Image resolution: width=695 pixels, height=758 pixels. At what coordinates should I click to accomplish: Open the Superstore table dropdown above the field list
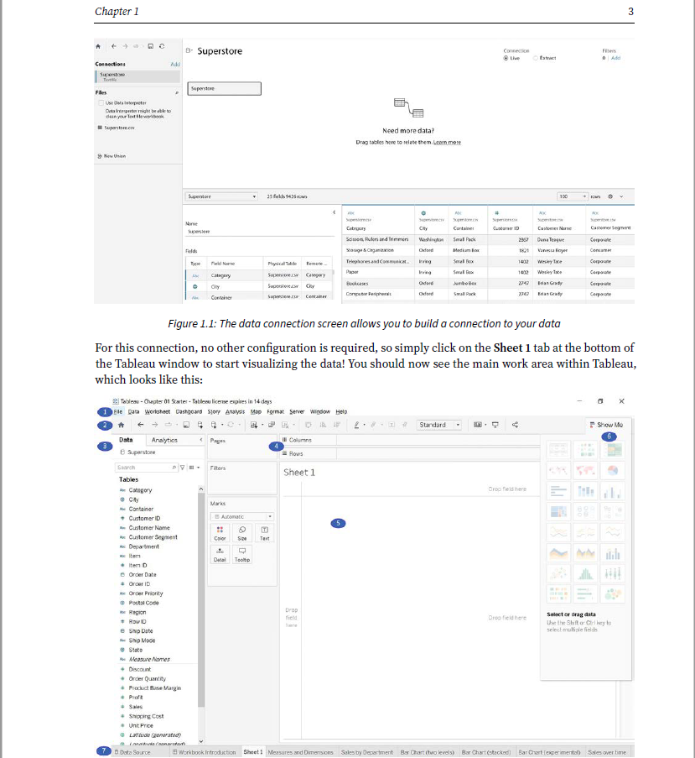point(221,196)
